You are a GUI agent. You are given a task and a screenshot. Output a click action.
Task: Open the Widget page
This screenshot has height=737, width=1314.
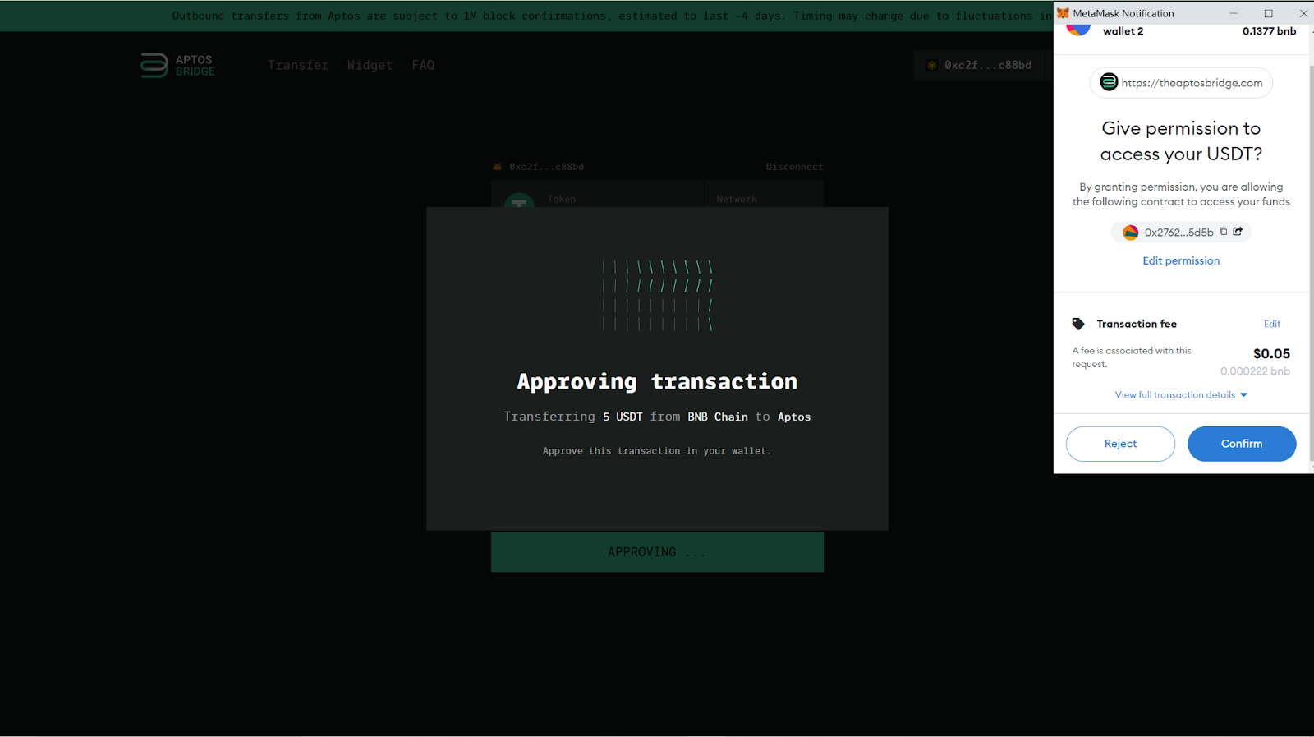click(370, 65)
